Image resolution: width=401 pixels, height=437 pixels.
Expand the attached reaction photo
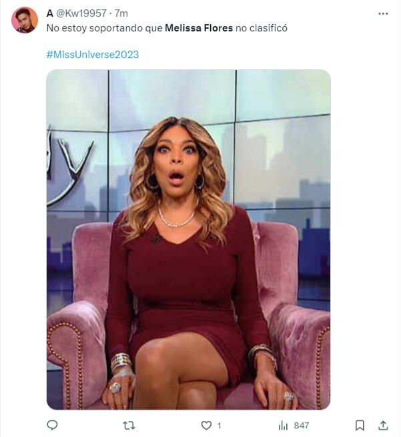[x=188, y=239]
